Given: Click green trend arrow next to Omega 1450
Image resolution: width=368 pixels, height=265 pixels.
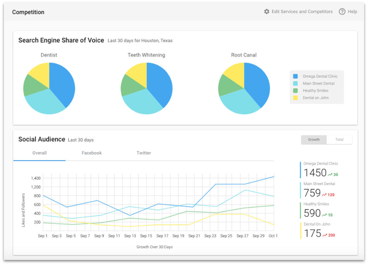Looking at the screenshot, I should 330,175.
